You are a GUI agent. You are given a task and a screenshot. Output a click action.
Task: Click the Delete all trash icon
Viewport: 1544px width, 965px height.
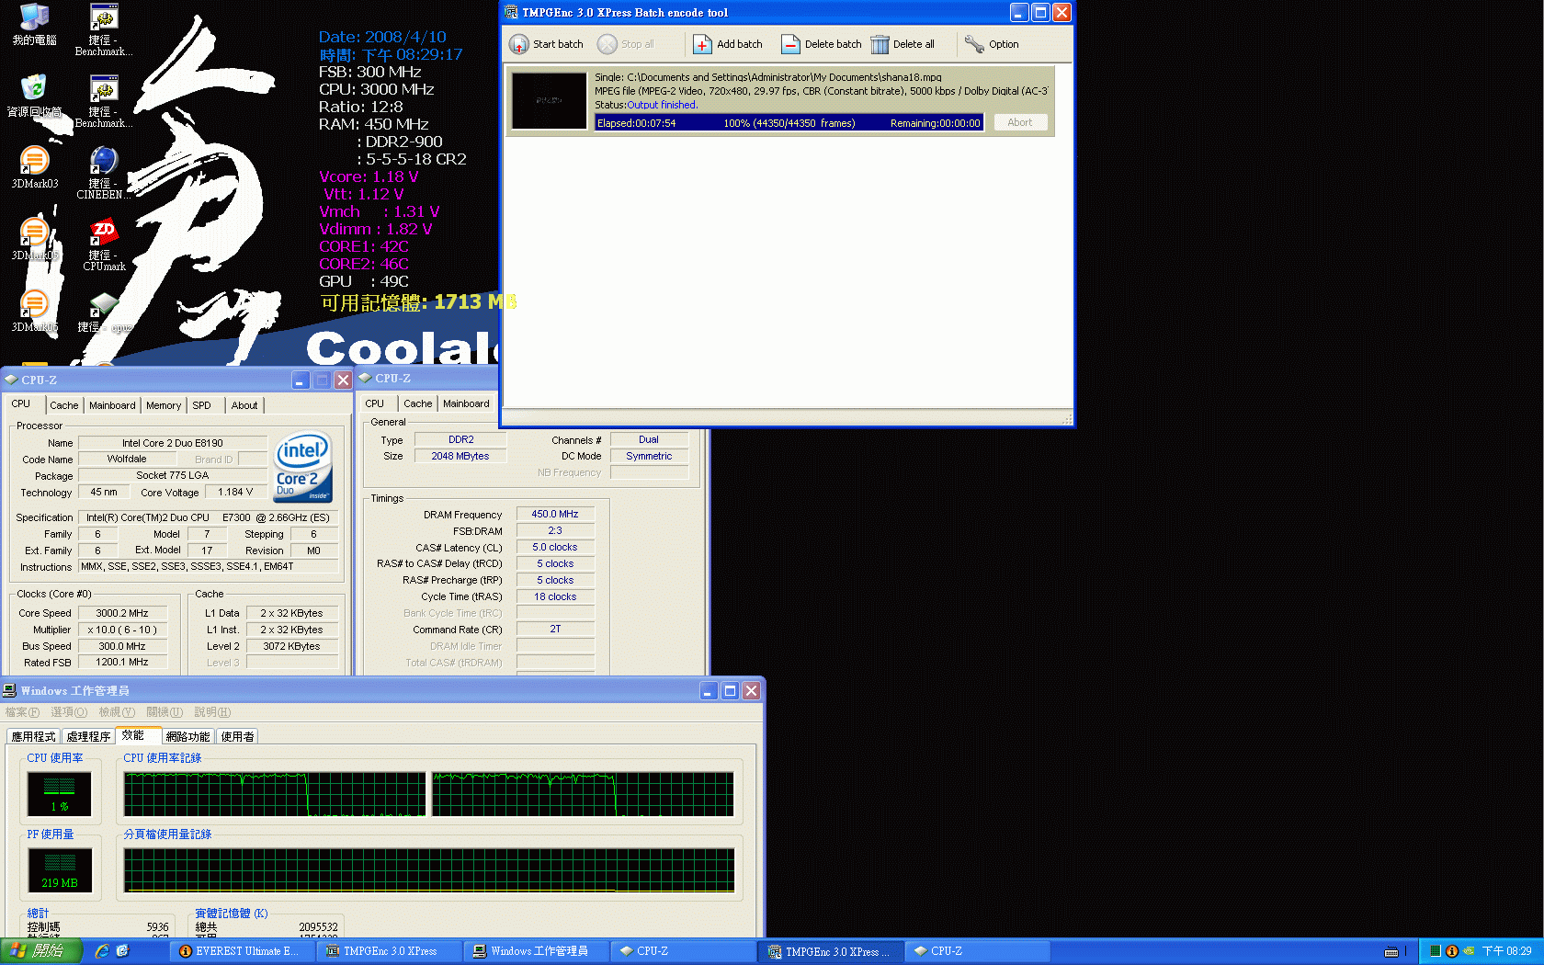(x=880, y=44)
